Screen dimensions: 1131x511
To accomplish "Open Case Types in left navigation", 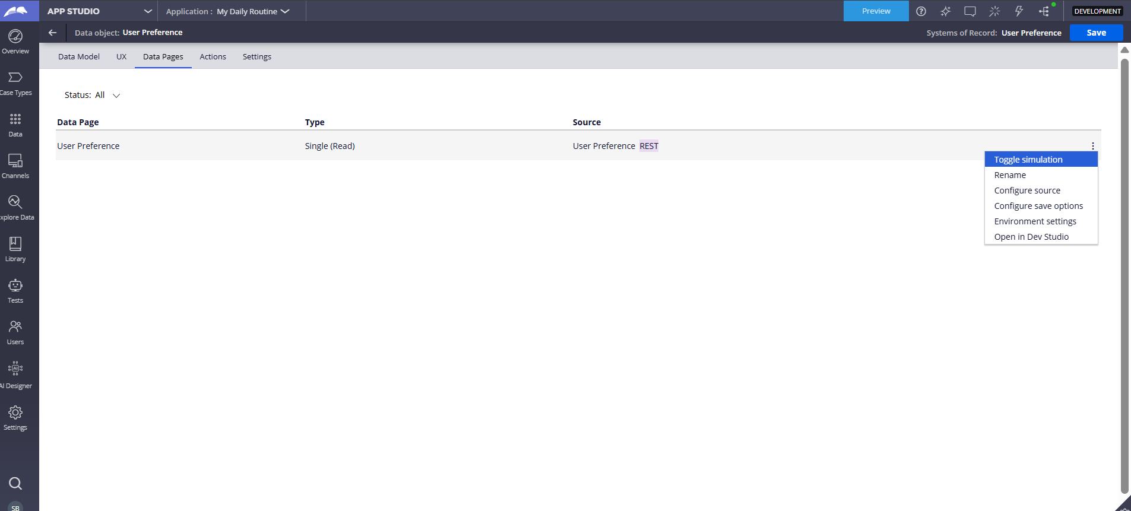I will pos(15,83).
